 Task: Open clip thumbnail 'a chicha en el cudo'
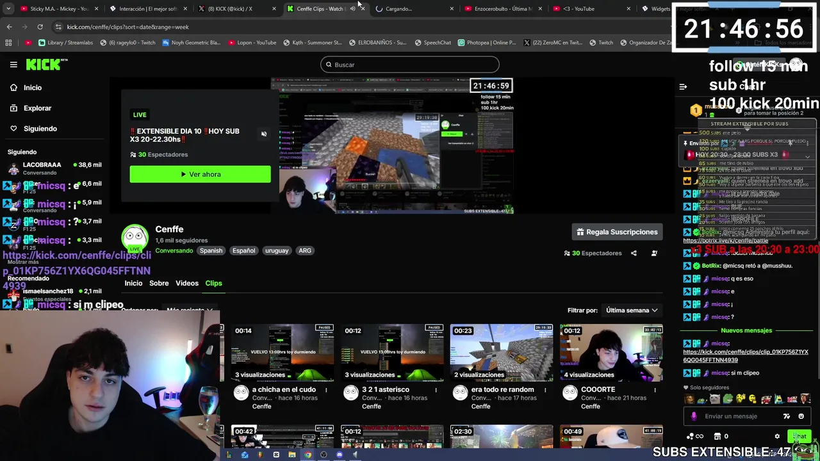(283, 353)
